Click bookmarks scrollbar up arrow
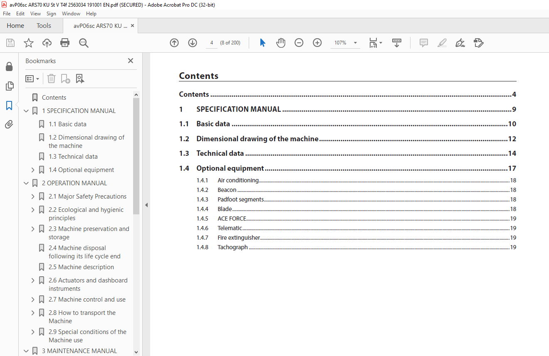 136,95
